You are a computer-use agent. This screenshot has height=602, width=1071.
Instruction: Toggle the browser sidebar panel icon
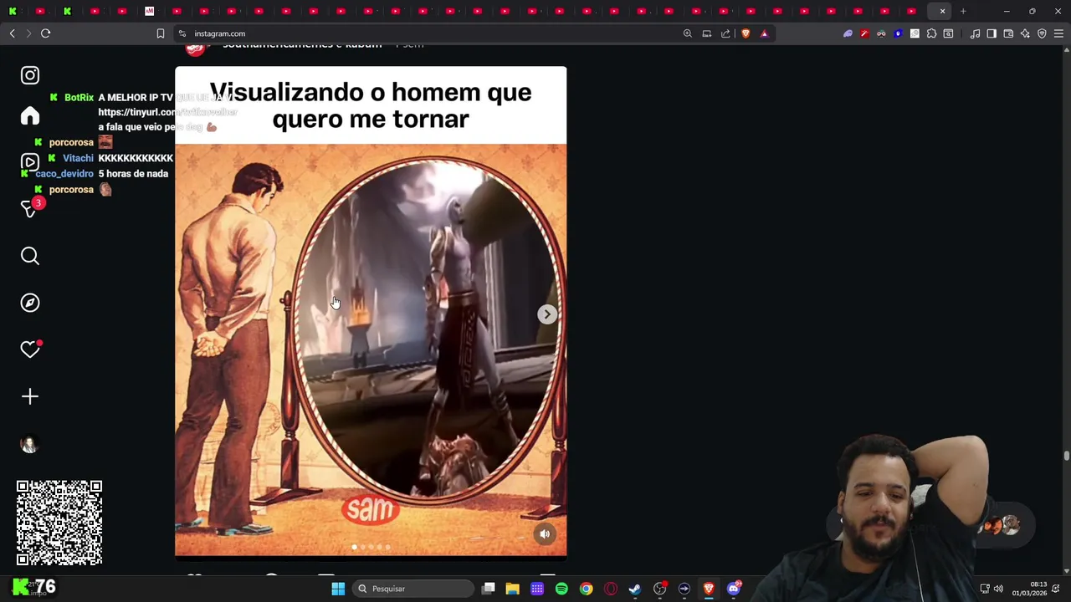click(x=992, y=33)
